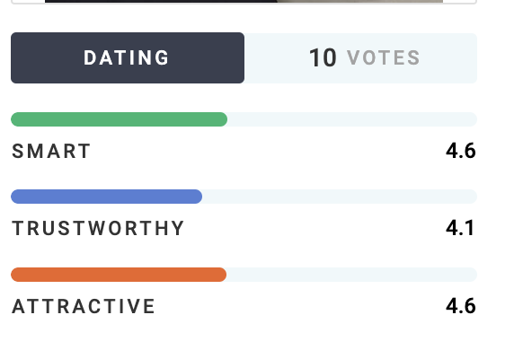The image size is (523, 350).
Task: Click the empty part of Attractive bar
Action: [352, 275]
